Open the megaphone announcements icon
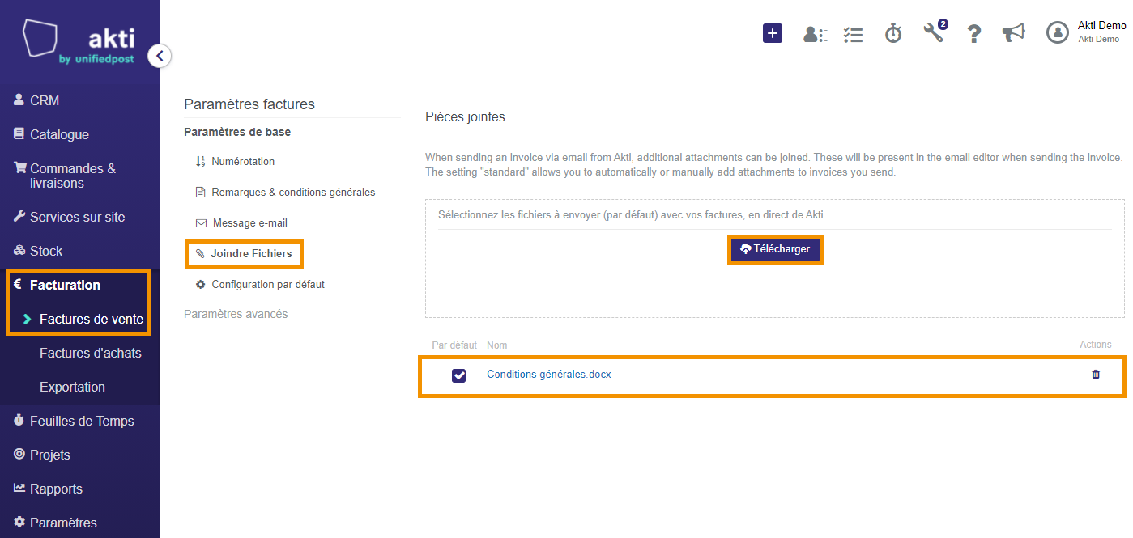The image size is (1133, 538). 1013,33
